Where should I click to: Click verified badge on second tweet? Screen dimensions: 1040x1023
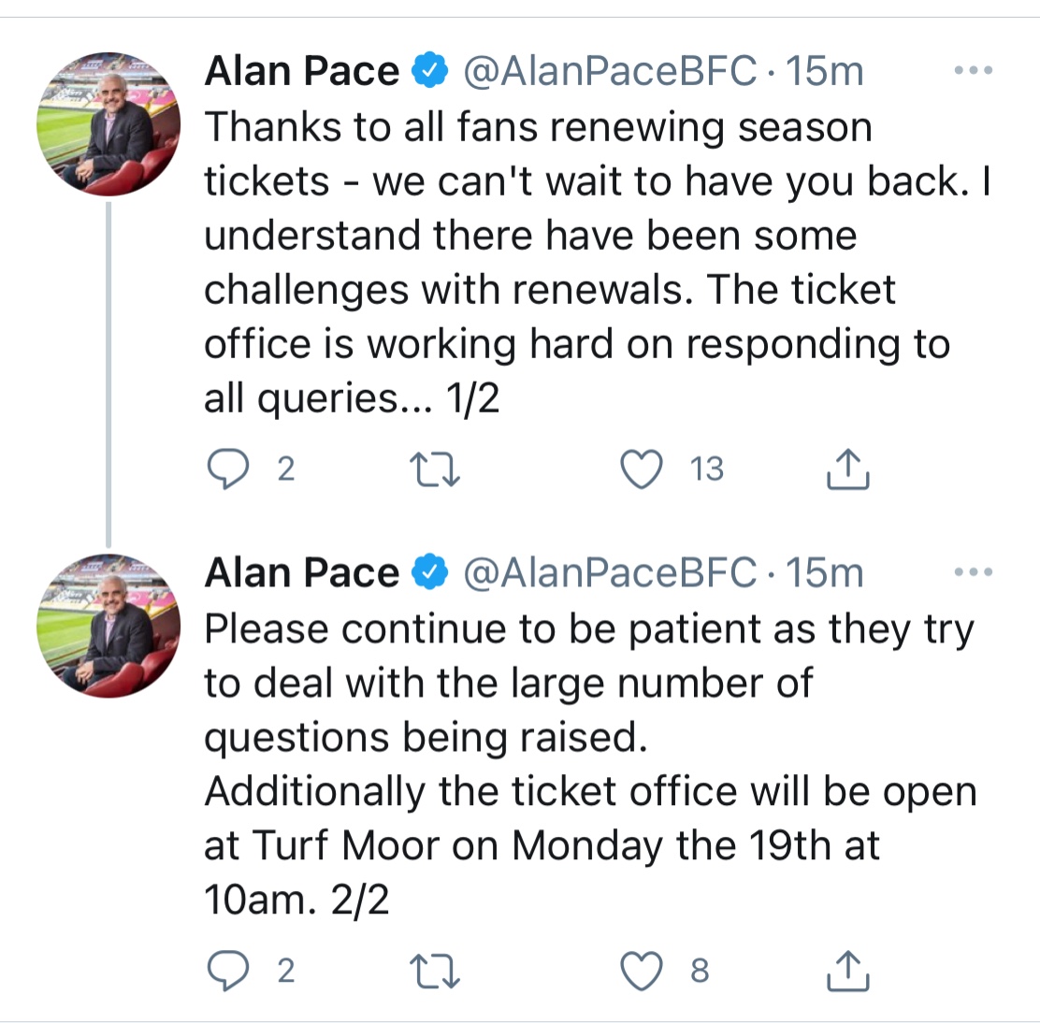coord(430,572)
